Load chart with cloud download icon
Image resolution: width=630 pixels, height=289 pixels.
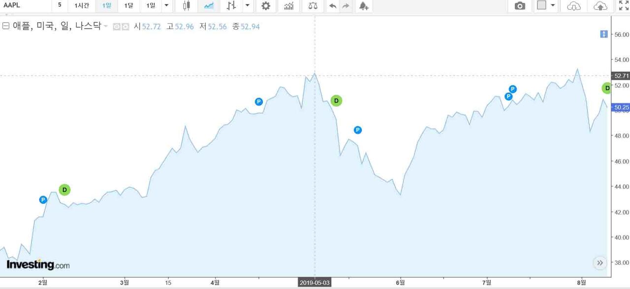click(x=574, y=6)
